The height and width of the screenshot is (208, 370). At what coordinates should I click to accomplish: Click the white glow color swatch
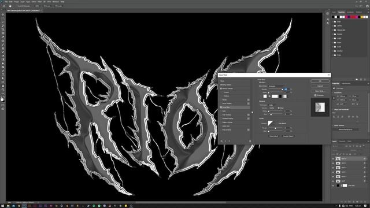265,96
